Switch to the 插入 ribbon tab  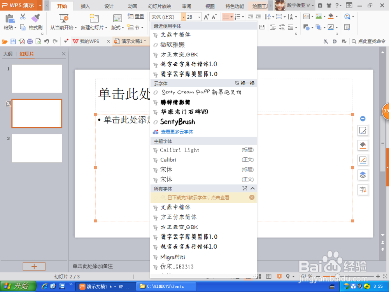[85, 6]
